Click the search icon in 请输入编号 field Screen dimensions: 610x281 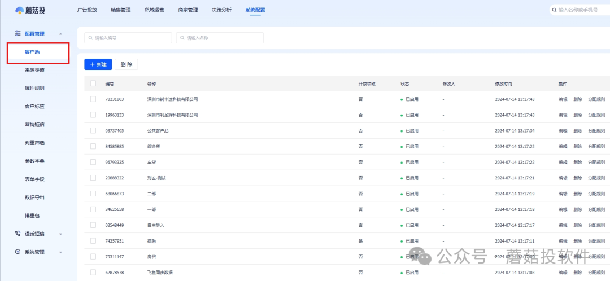[x=90, y=38]
